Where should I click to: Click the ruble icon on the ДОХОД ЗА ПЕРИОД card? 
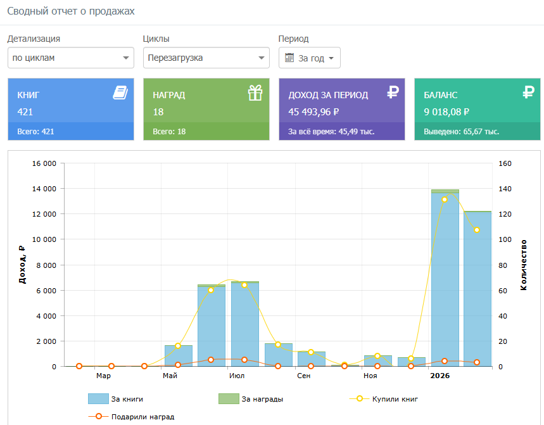[x=393, y=92]
